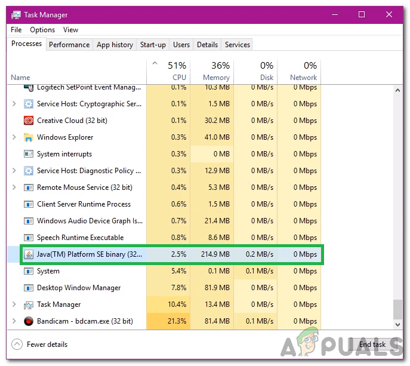Select the System interrupts process name
410x366 pixels.
tap(64, 154)
